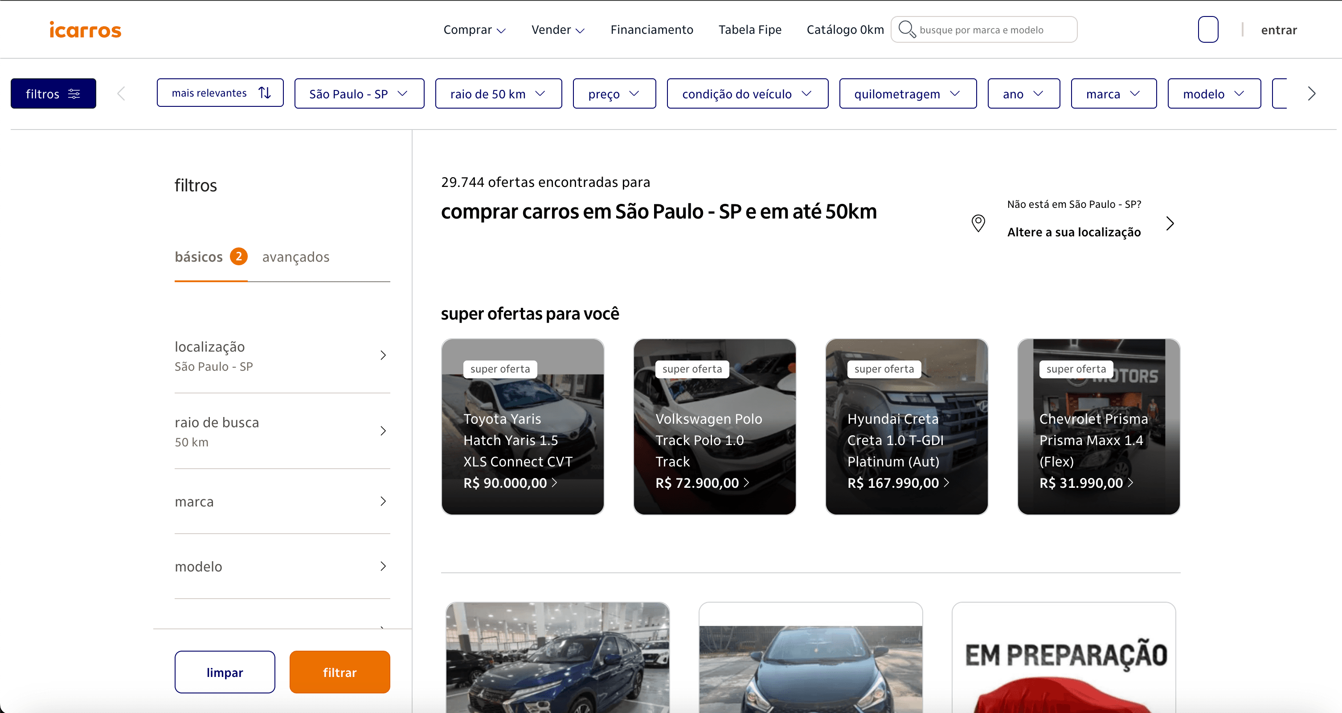This screenshot has height=713, width=1342.
Task: Open the São Paulo - SP dropdown
Action: tap(359, 93)
